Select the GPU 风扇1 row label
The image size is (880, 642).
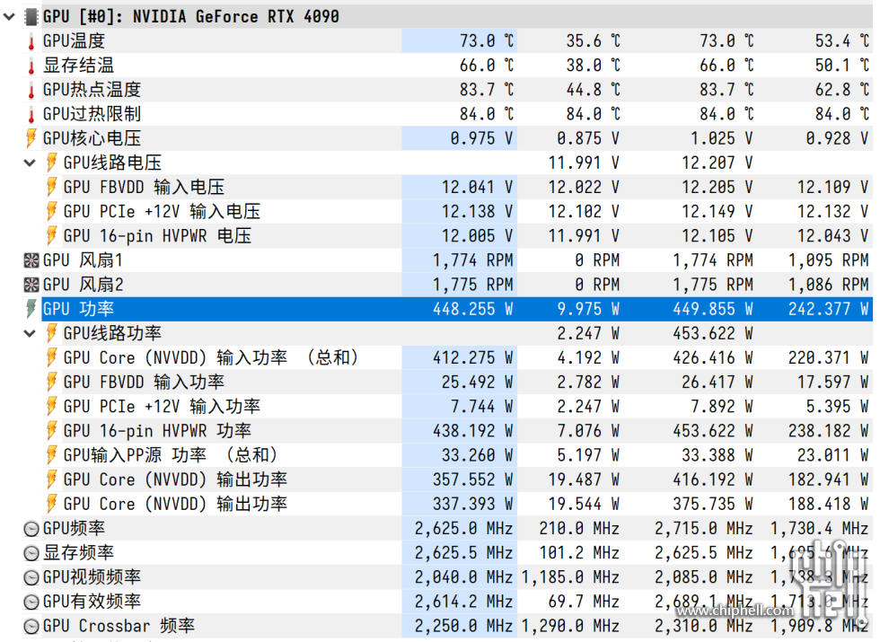pyautogui.click(x=83, y=260)
